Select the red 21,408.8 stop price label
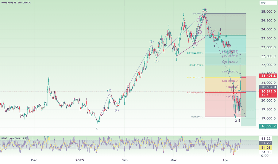The image size is (278, 164). pyautogui.click(x=268, y=76)
